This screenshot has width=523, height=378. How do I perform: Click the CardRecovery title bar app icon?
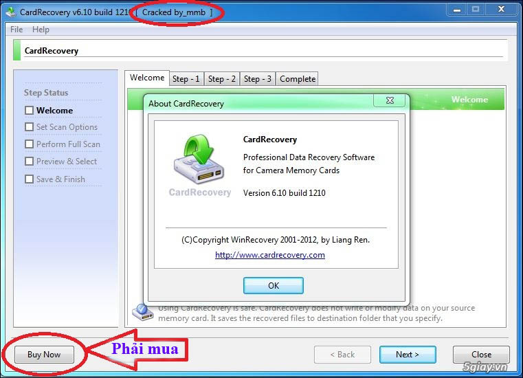11,12
